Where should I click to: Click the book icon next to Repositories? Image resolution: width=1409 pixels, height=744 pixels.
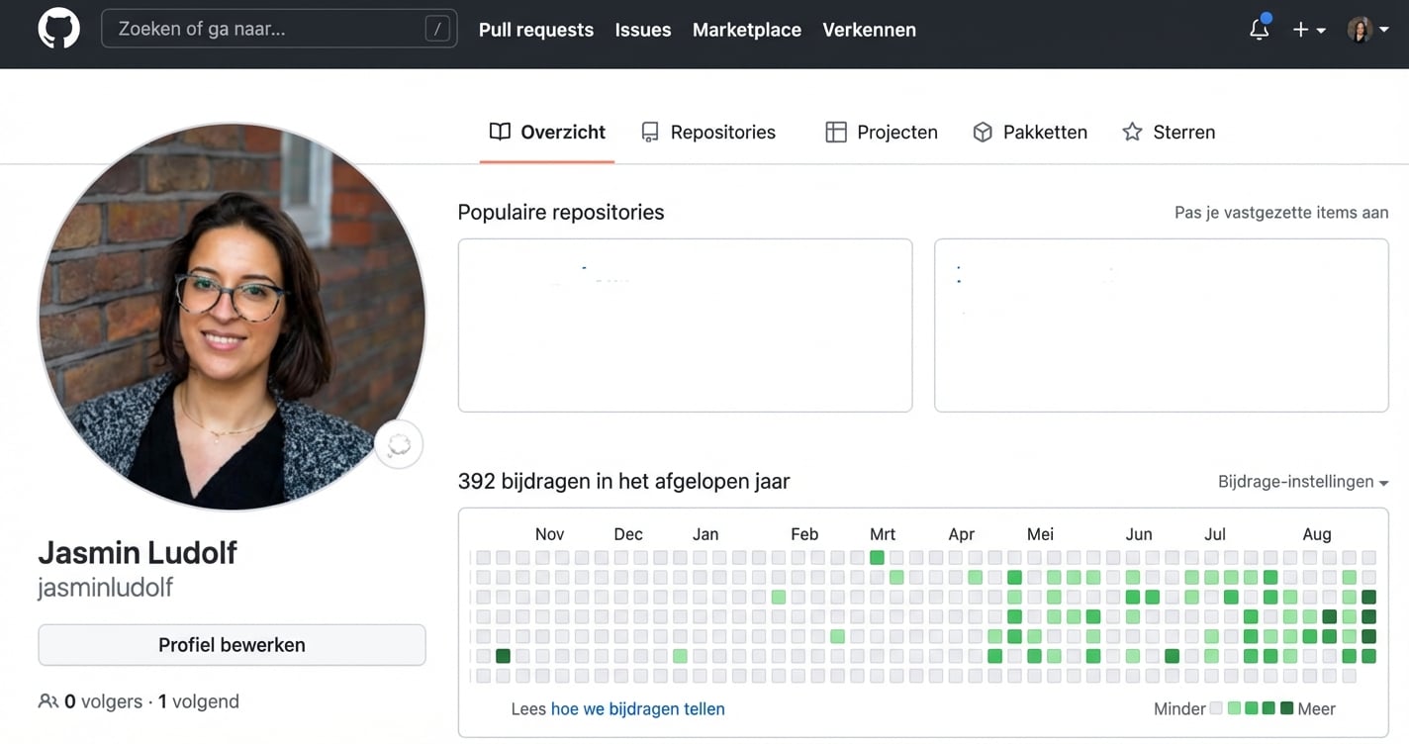pos(649,131)
